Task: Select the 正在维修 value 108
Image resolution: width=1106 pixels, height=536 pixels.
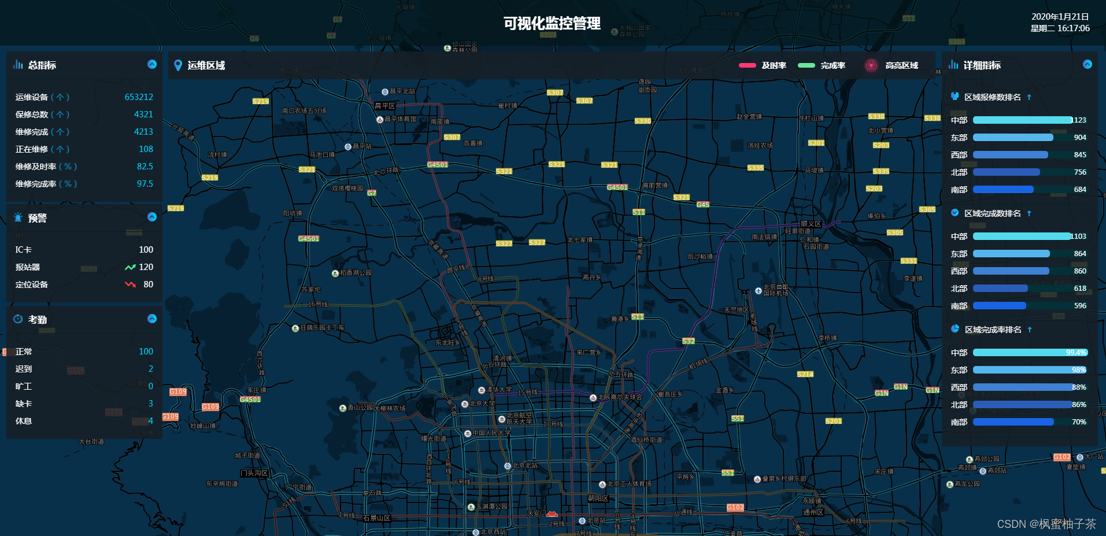Action: (146, 149)
